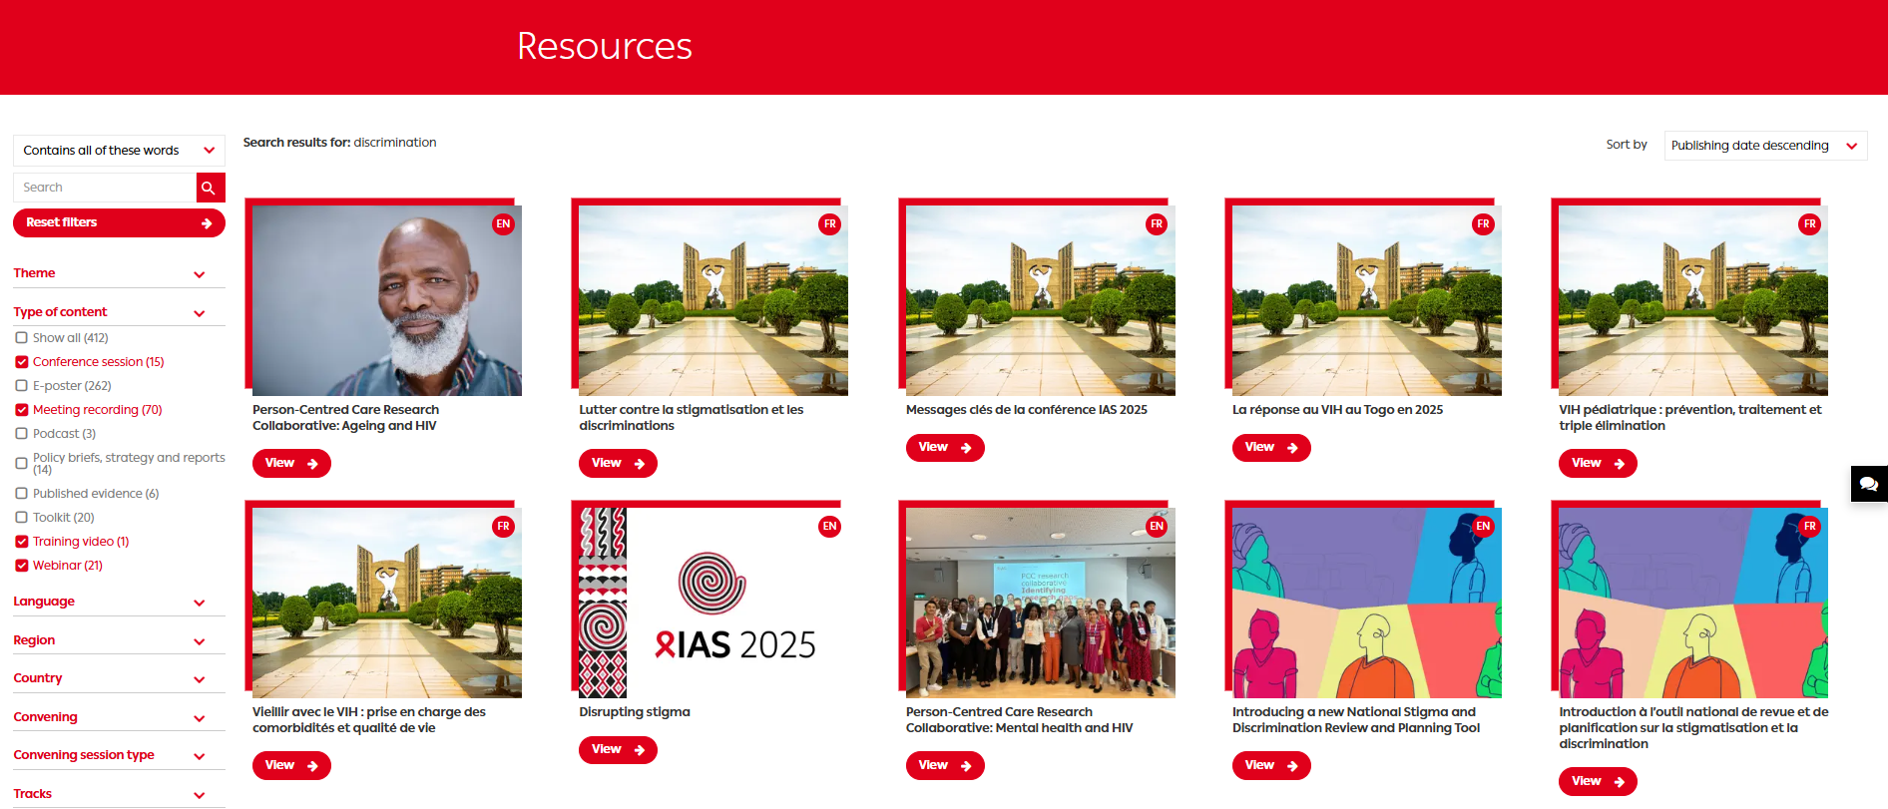The image size is (1888, 809).
Task: Uncheck the Conference session filter
Action: tap(22, 362)
